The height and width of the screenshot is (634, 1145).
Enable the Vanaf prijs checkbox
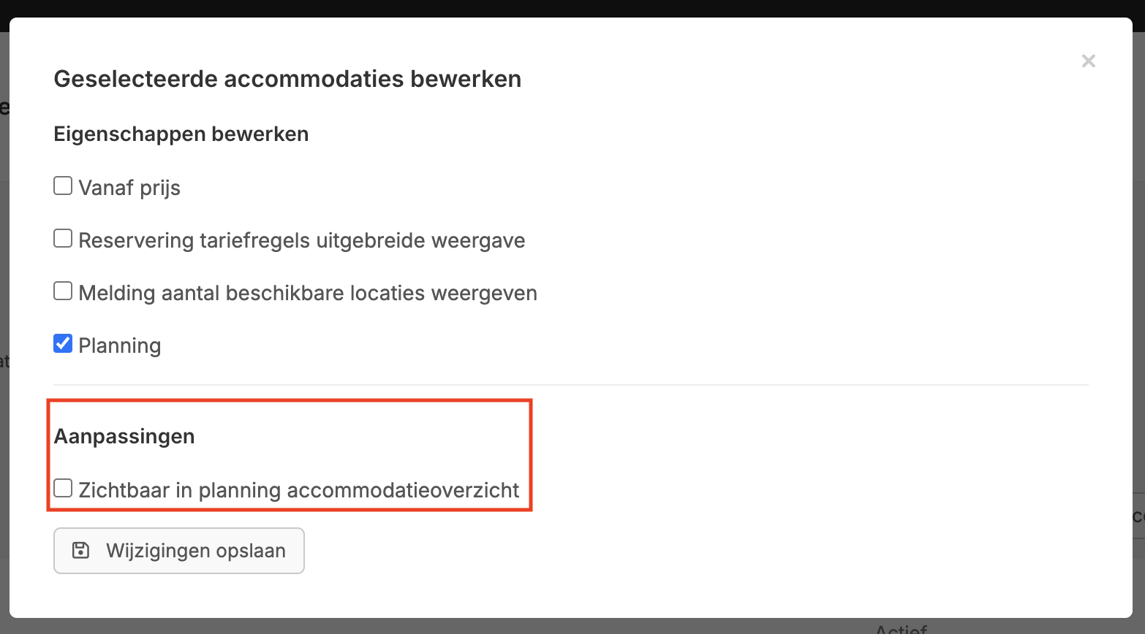[63, 186]
